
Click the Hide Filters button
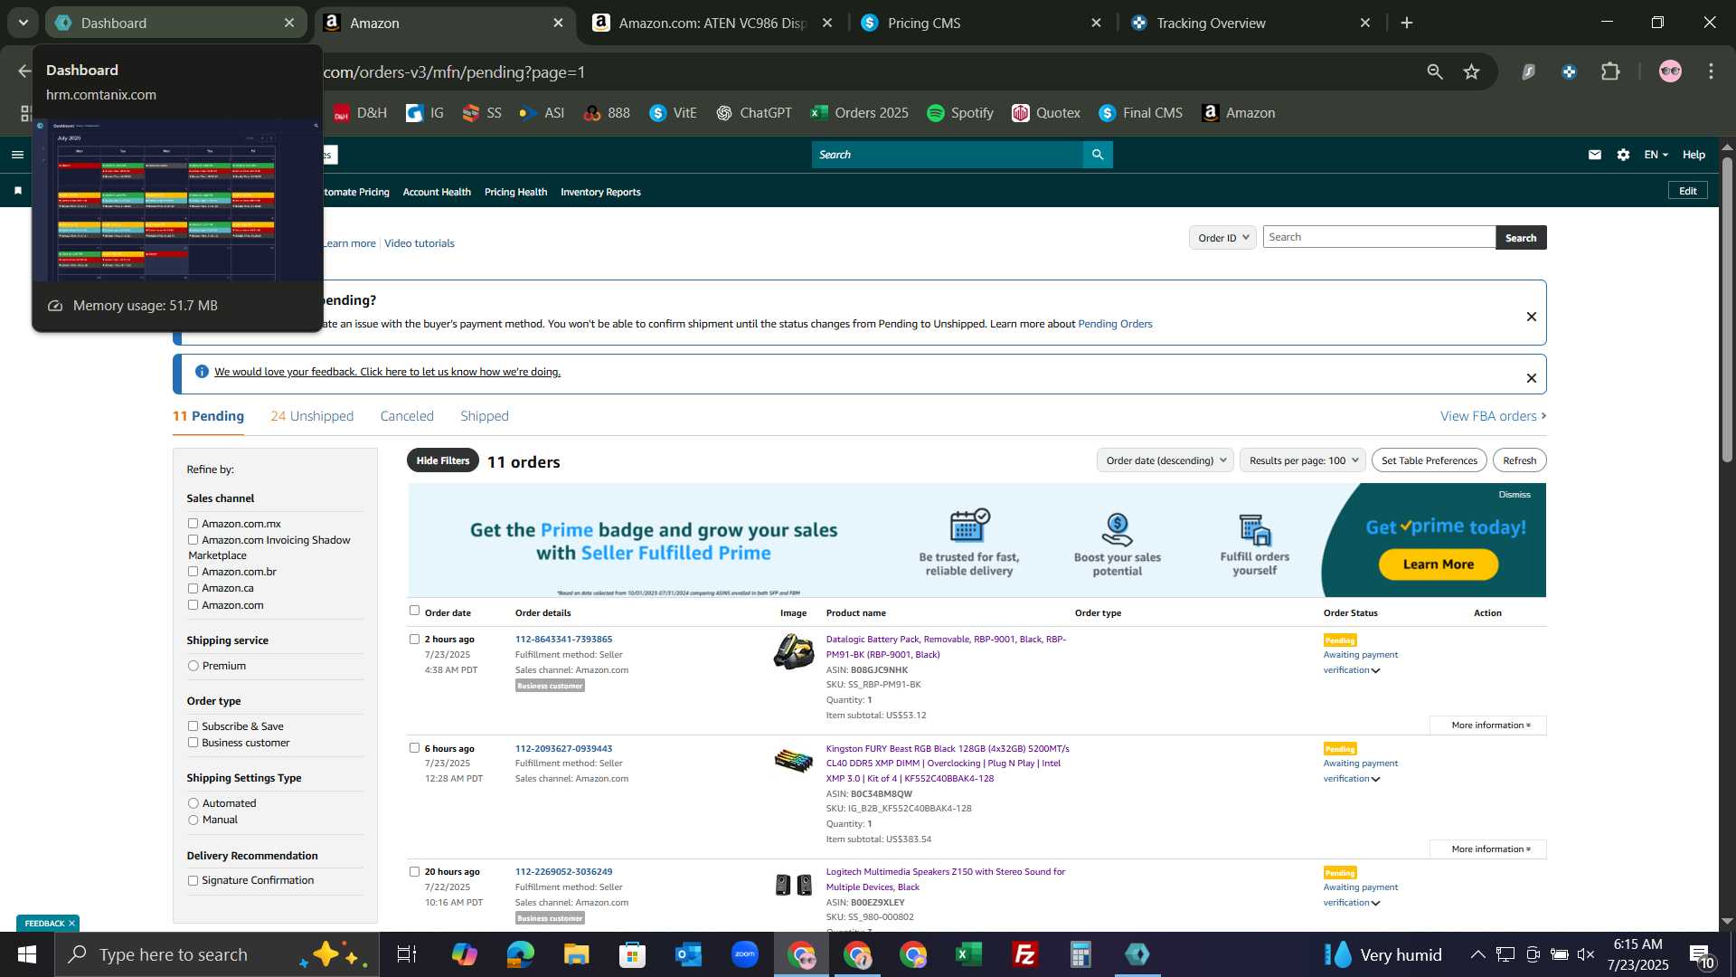(443, 460)
